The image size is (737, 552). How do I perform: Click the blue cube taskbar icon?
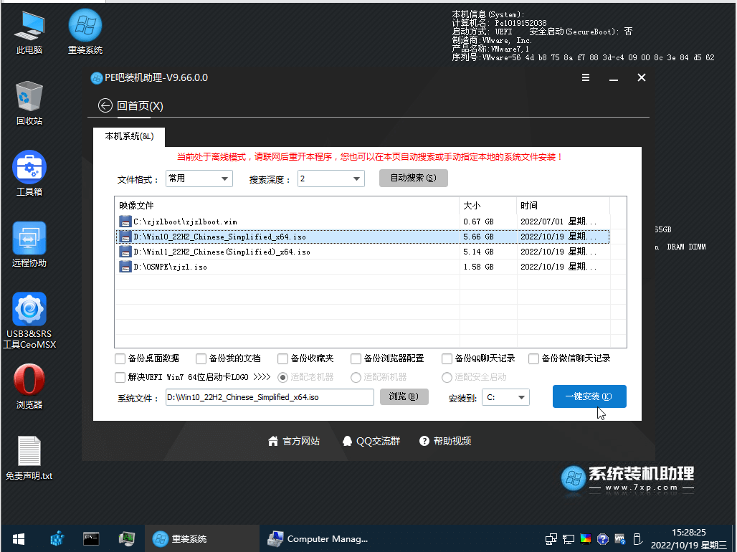57,538
